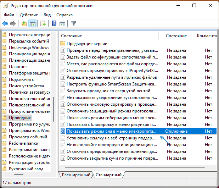Click the policy list horizontal scrollbar
The image size is (219, 188).
click(135, 167)
